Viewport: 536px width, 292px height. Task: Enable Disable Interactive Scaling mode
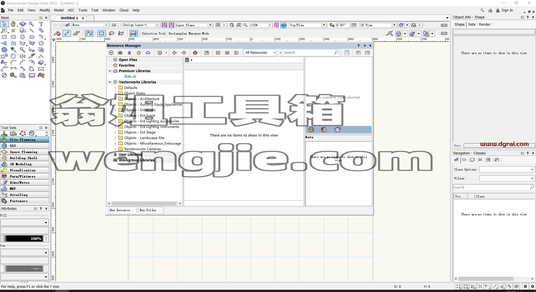[57, 33]
